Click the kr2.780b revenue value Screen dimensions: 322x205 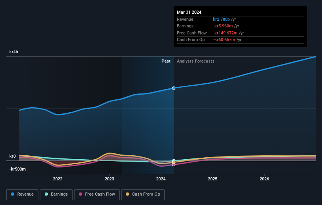[x=221, y=19]
